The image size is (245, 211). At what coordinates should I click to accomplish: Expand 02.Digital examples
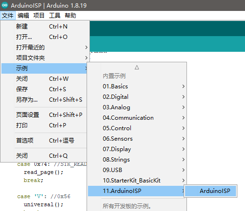(x=137, y=97)
